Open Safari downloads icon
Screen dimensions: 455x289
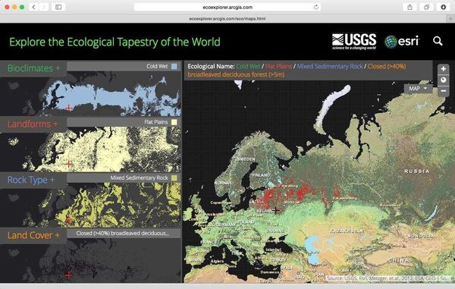pos(443,7)
